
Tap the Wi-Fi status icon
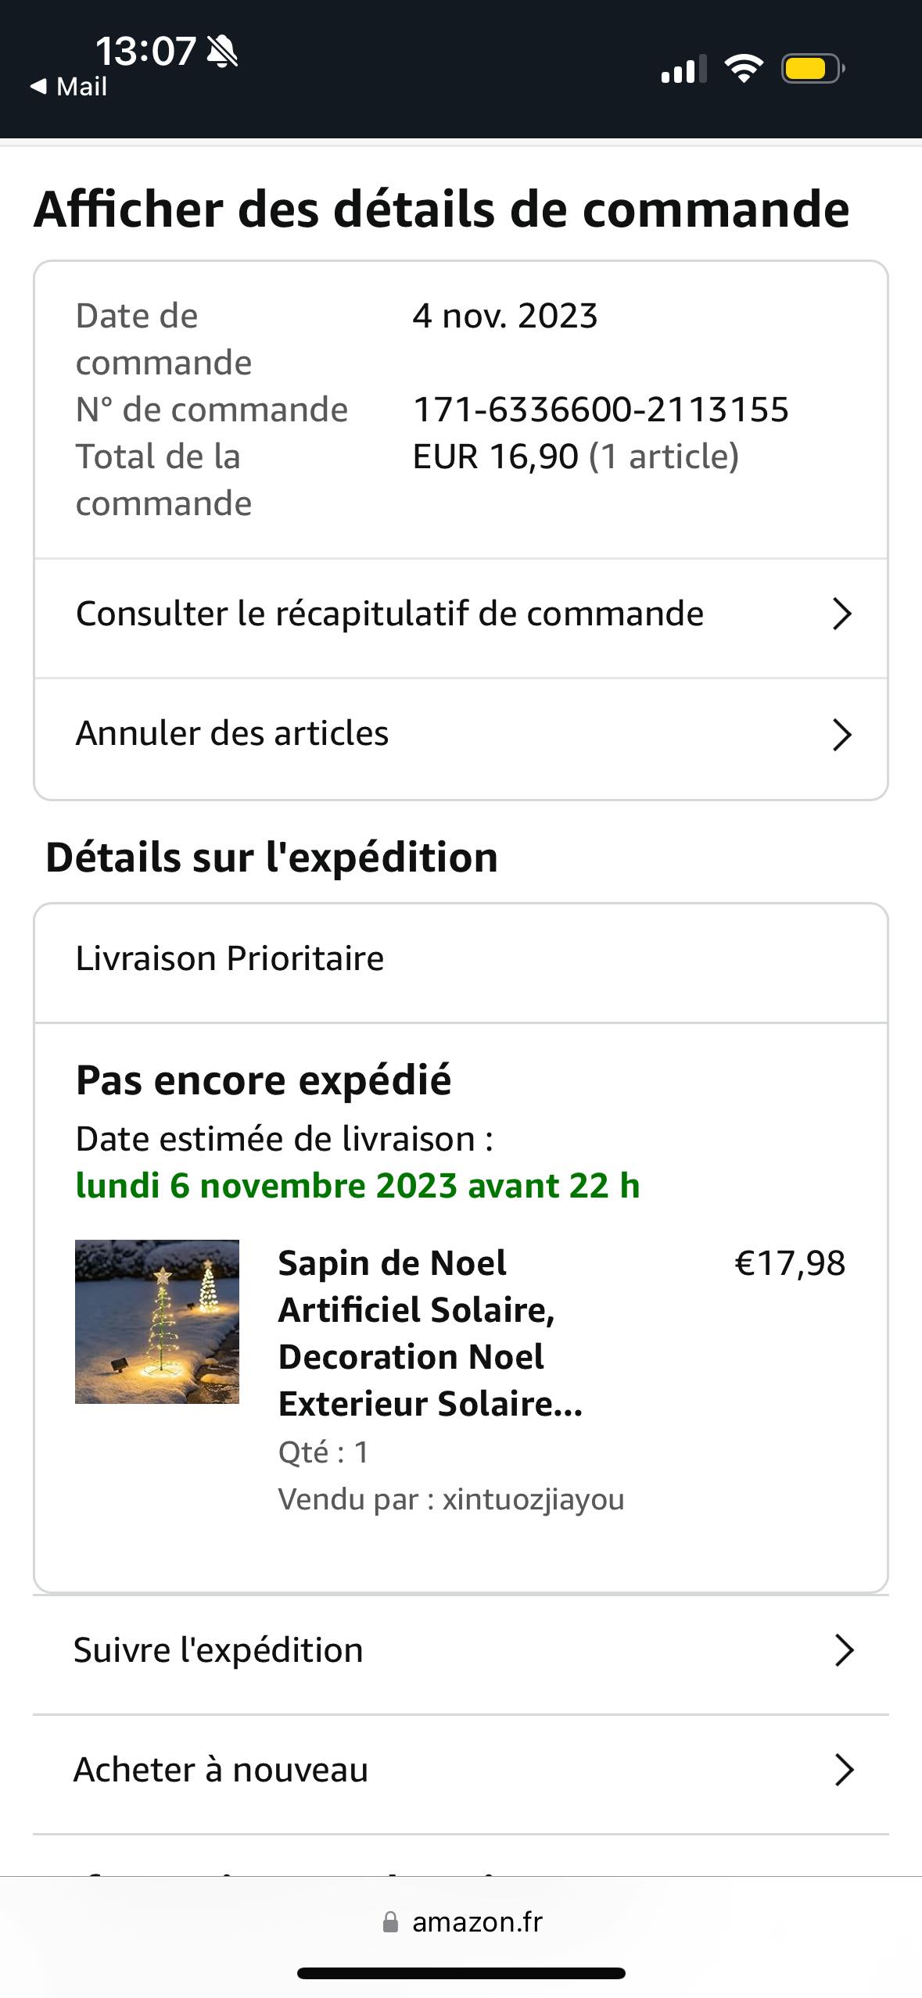744,69
